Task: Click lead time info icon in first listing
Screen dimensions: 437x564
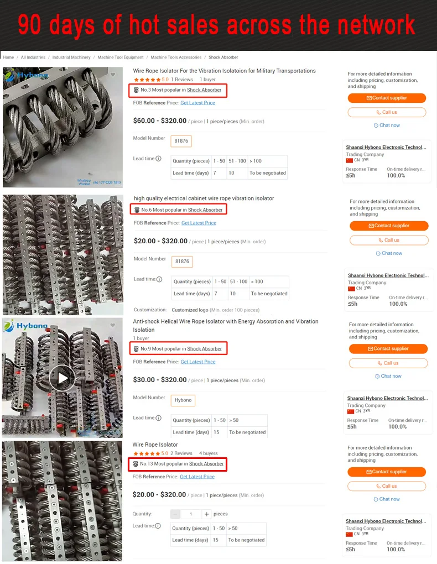Action: pos(158,159)
